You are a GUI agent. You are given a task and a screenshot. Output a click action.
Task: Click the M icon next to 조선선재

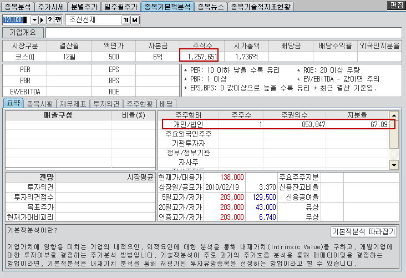pos(135,20)
